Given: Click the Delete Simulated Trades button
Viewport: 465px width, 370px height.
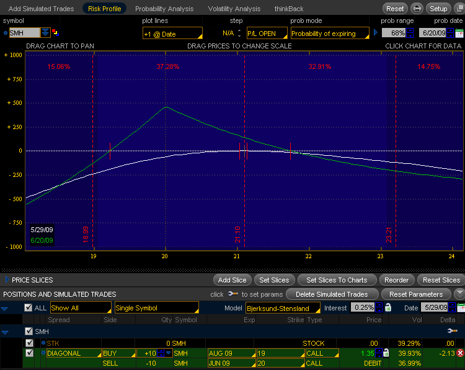Looking at the screenshot, I should click(331, 294).
